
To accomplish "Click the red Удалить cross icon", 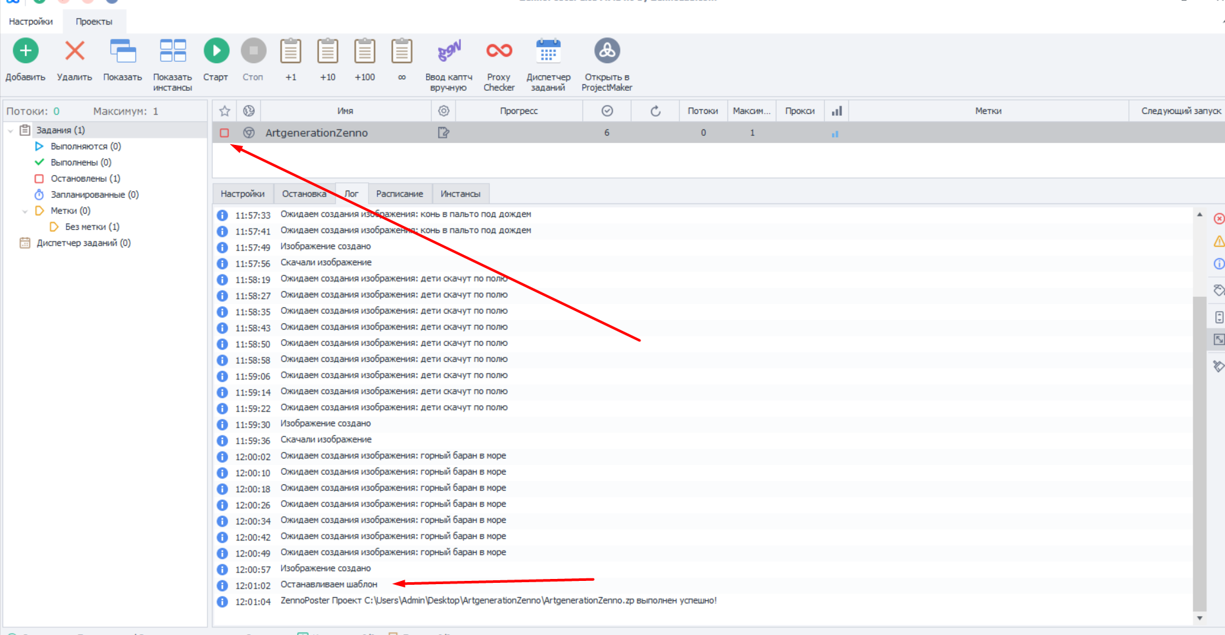I will pyautogui.click(x=75, y=51).
